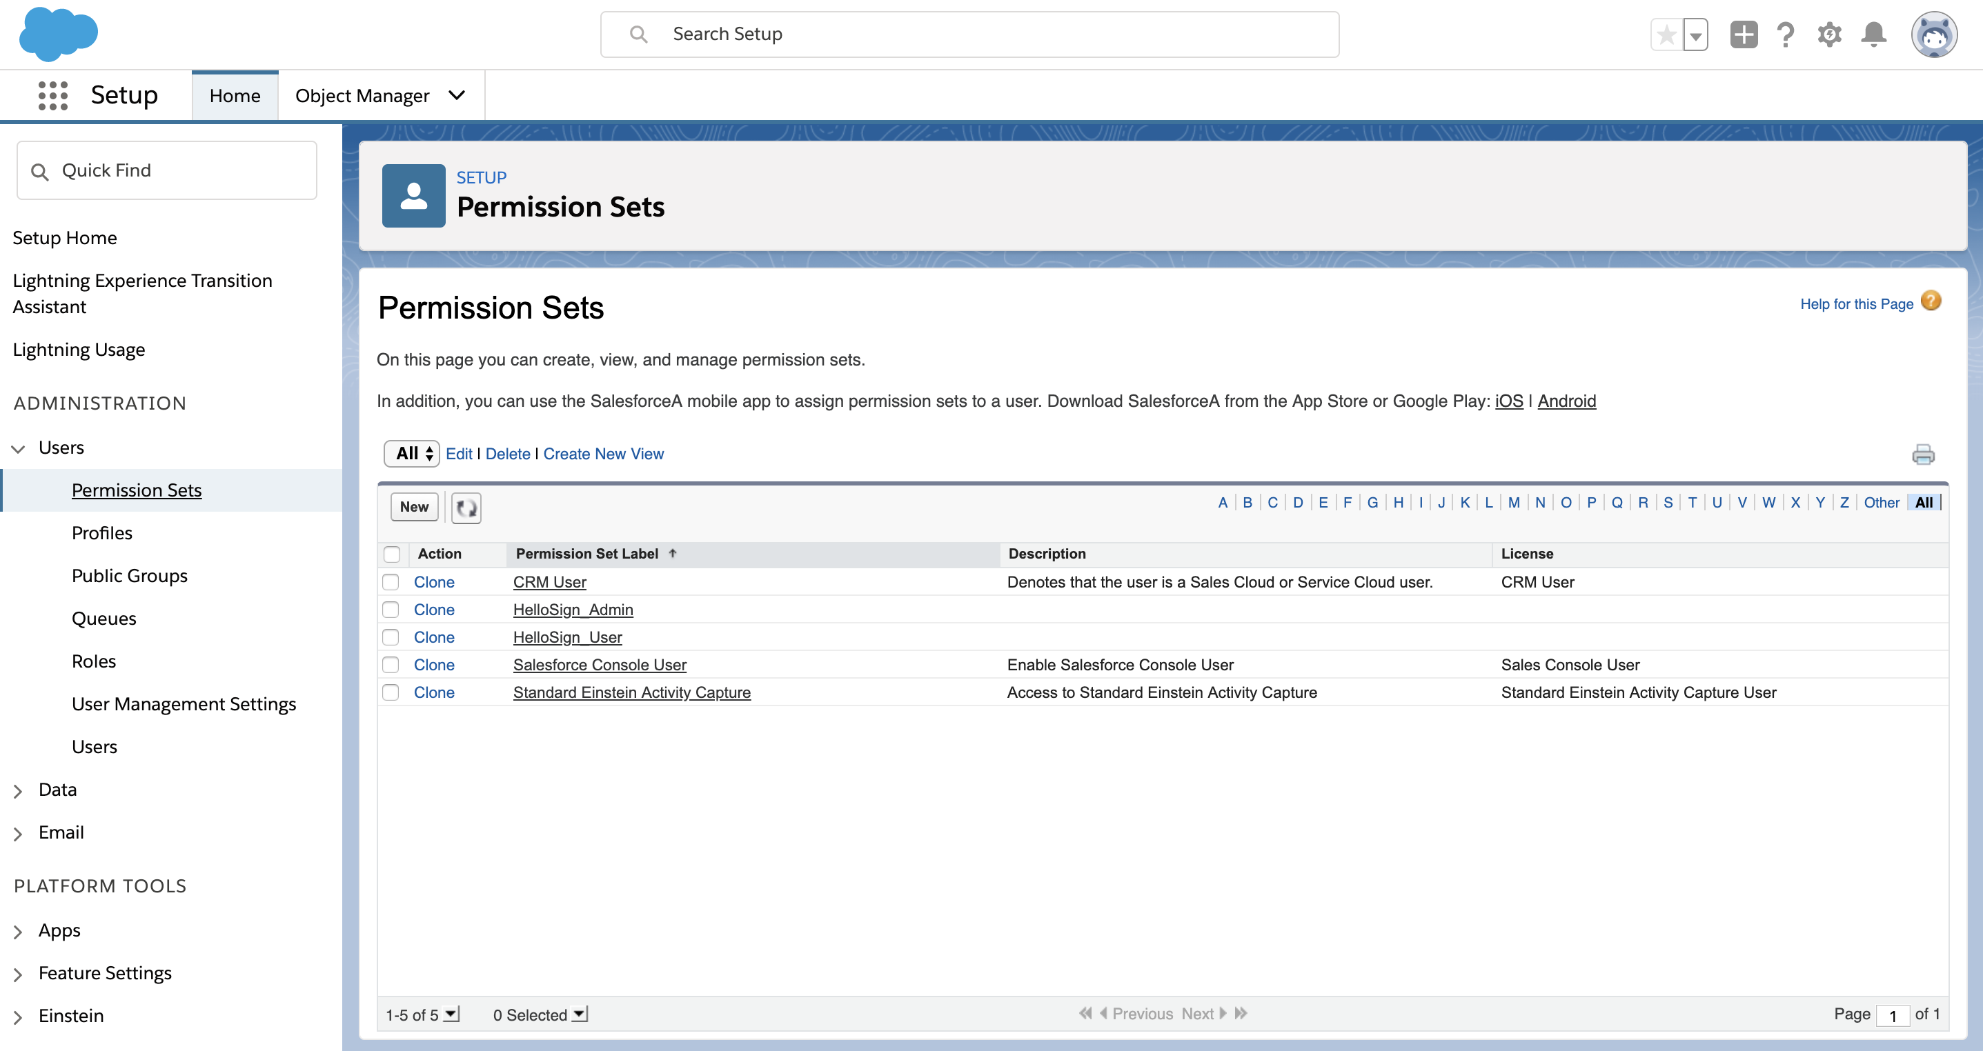Click the printable view printer icon
The width and height of the screenshot is (1983, 1051).
(x=1922, y=454)
